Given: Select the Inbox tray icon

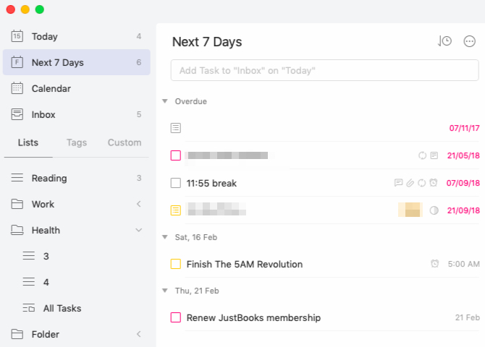Looking at the screenshot, I should point(17,114).
